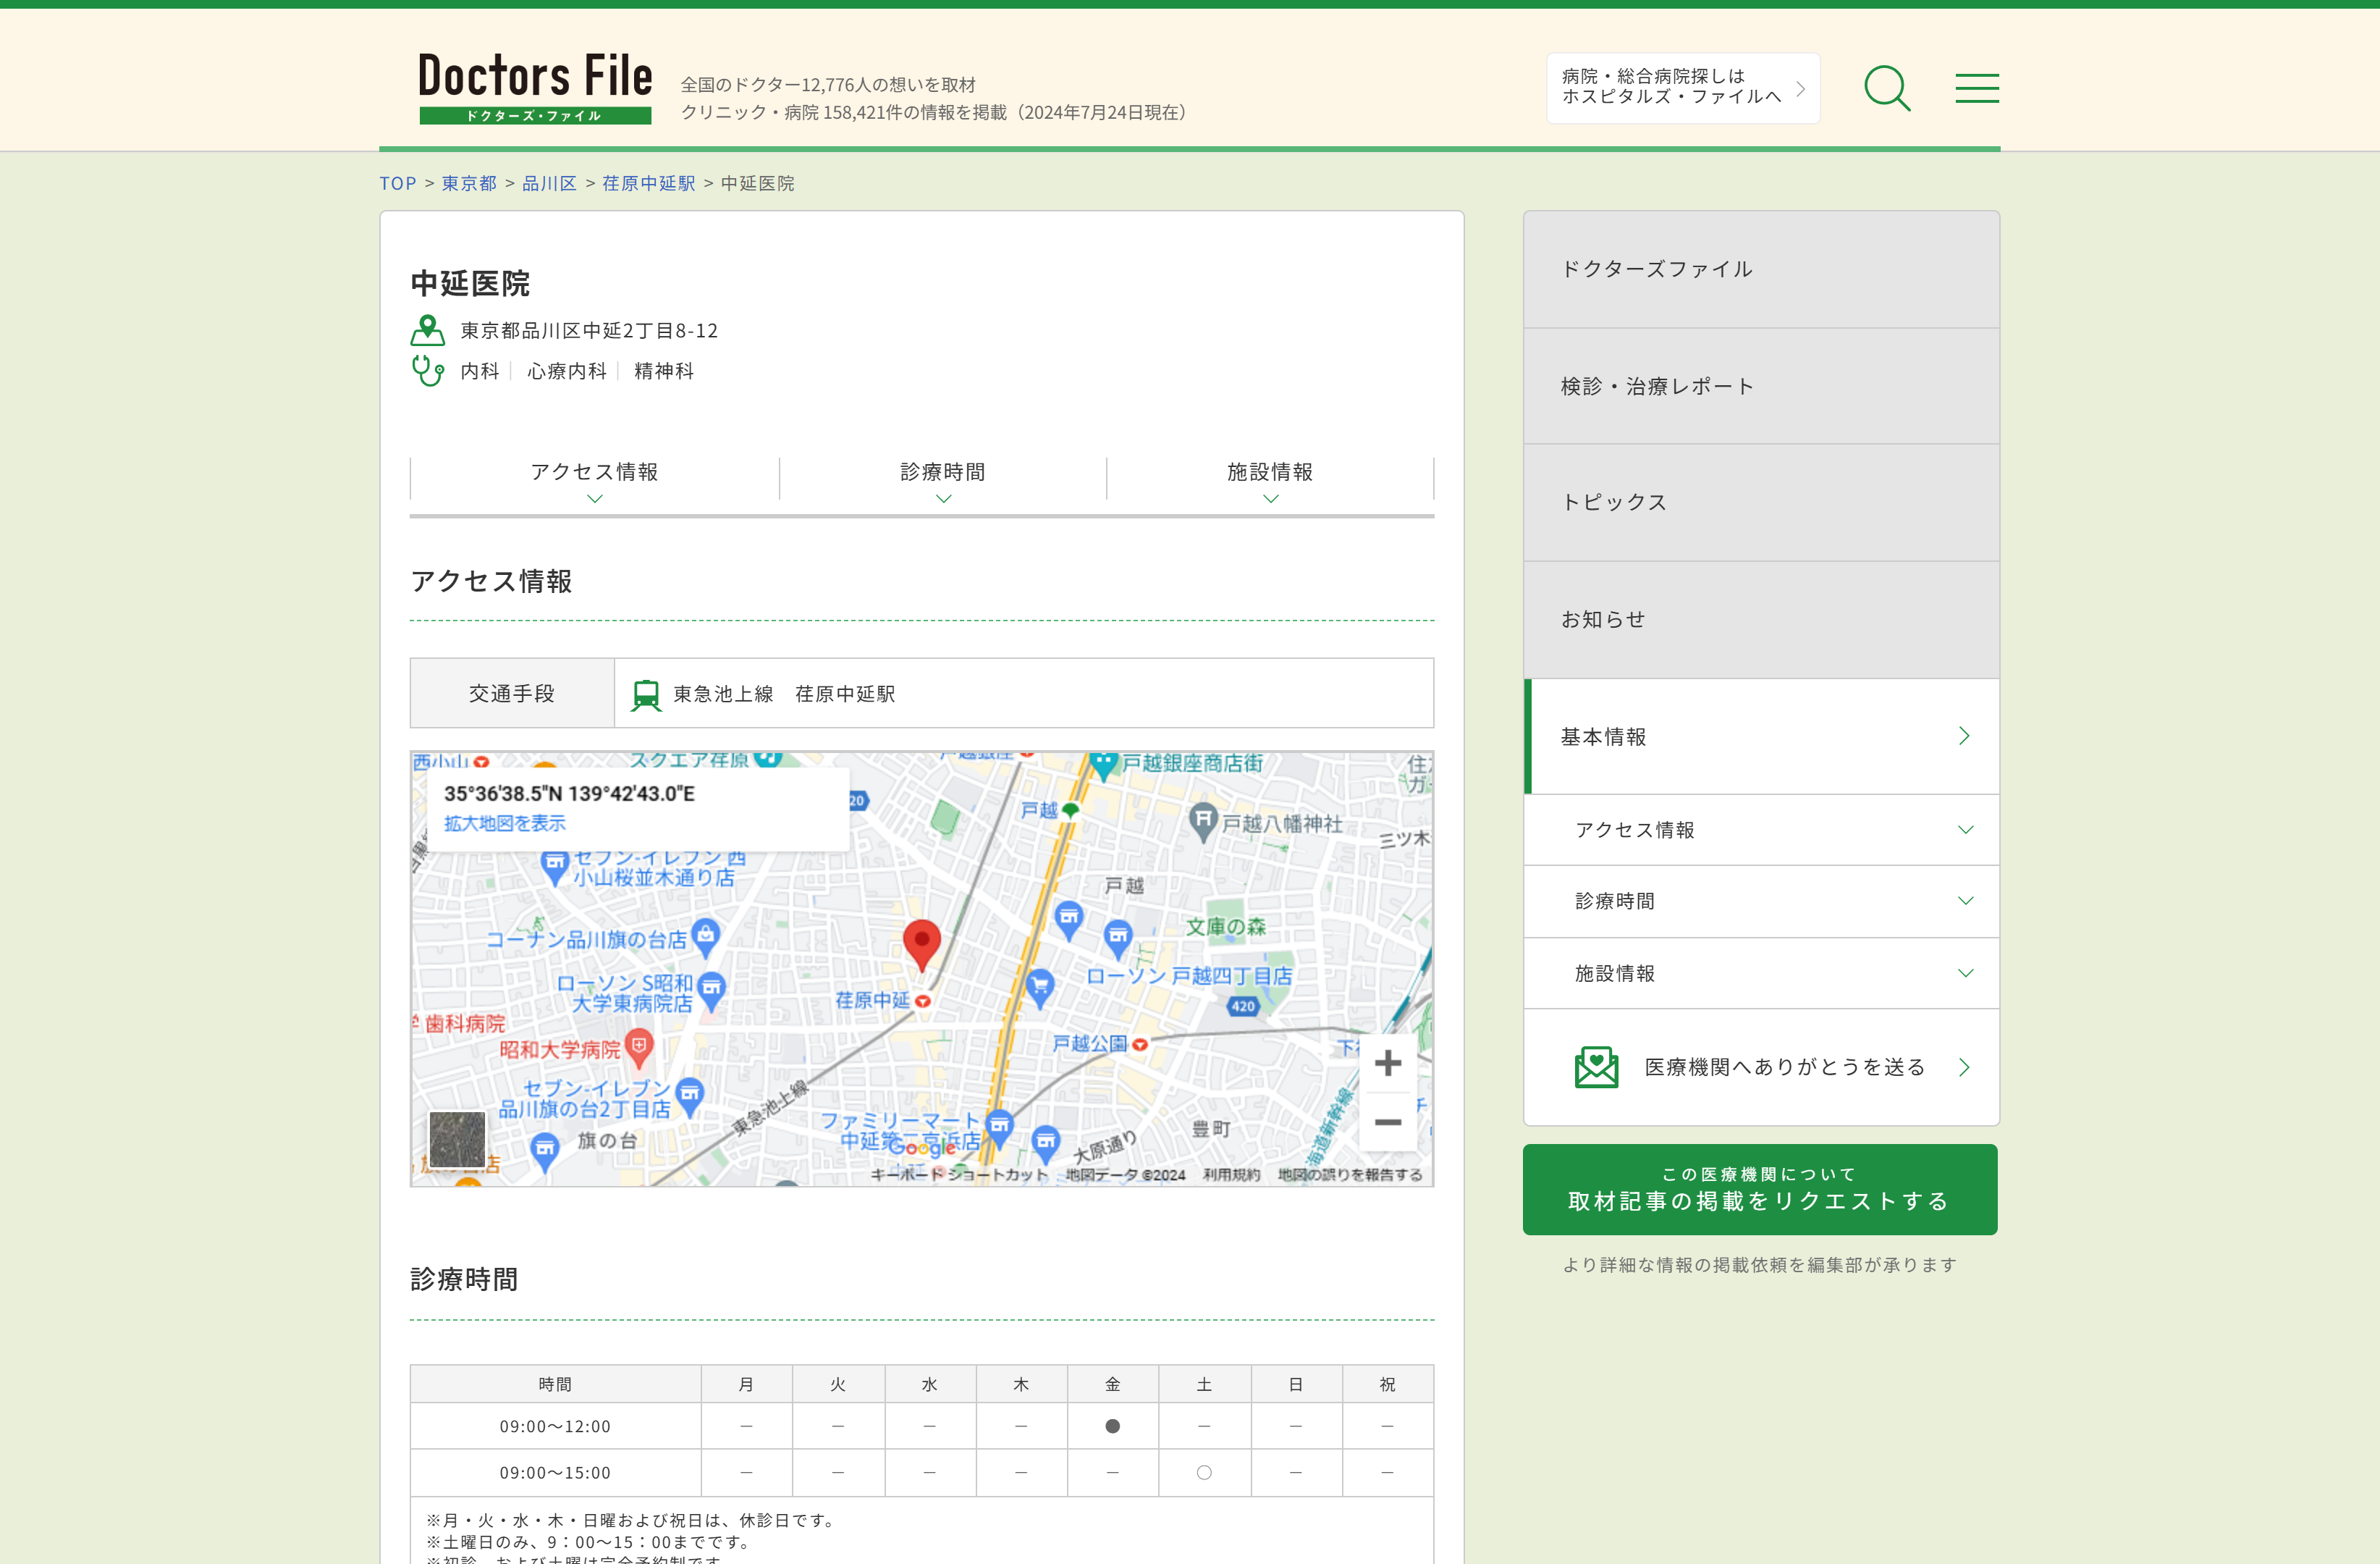Click キーボード ショートカット map button
2380x1564 pixels.
959,1174
